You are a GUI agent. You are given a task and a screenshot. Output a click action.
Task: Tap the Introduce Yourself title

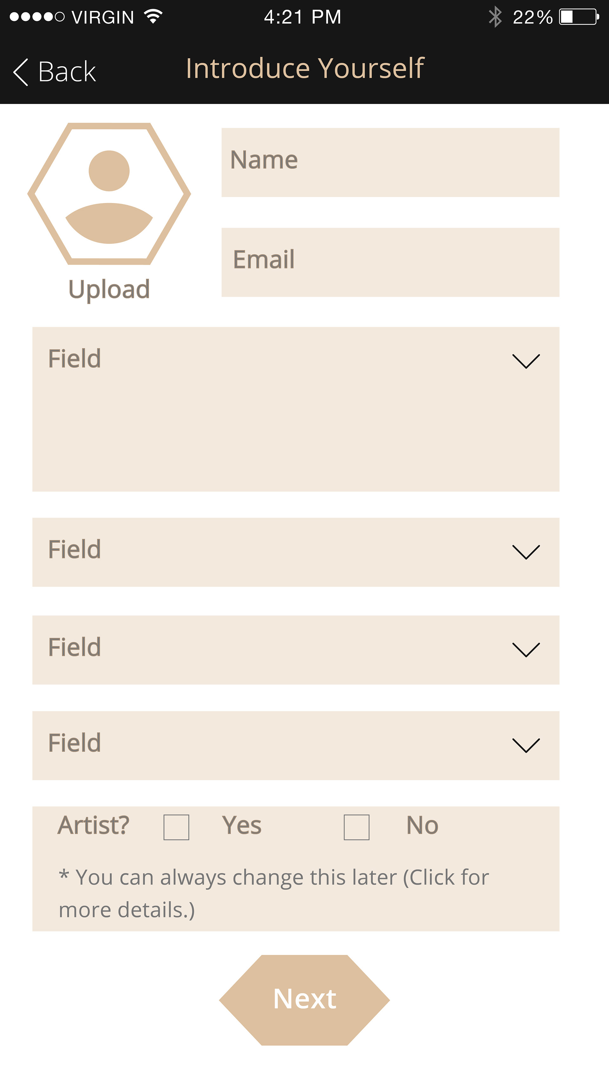click(x=305, y=68)
